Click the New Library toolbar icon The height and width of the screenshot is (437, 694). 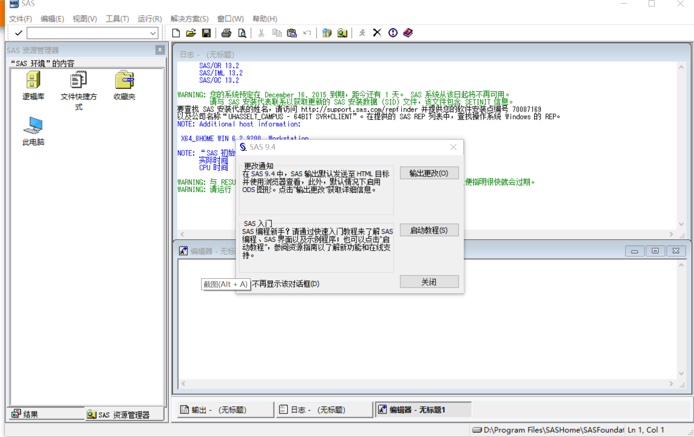327,33
